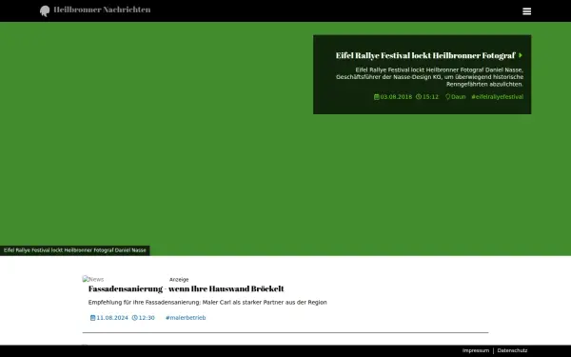
Task: Open the #malerbetrieb hashtag
Action: click(186, 318)
